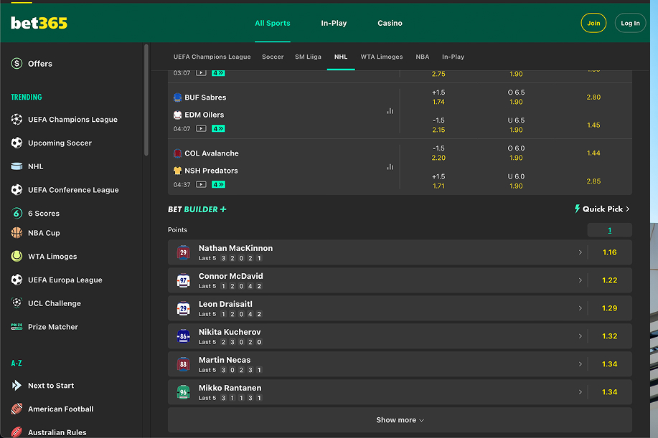Open Quick Pick chevron

pyautogui.click(x=627, y=209)
